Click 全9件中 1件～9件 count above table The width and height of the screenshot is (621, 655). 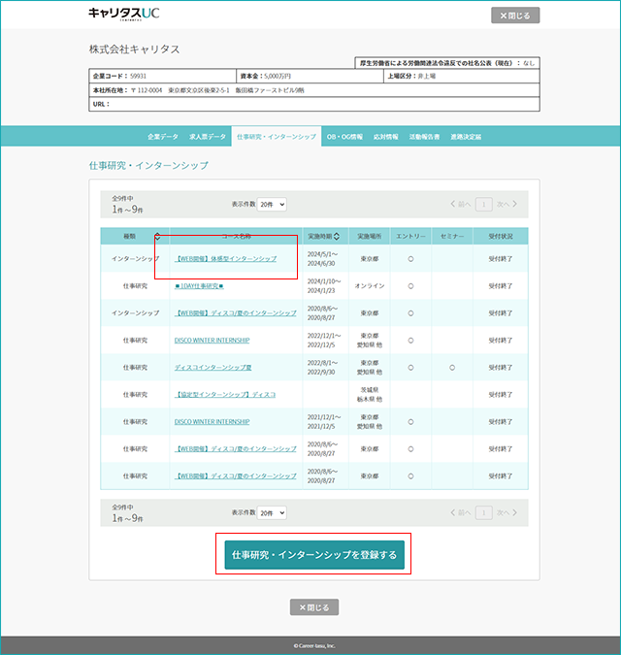pyautogui.click(x=127, y=205)
